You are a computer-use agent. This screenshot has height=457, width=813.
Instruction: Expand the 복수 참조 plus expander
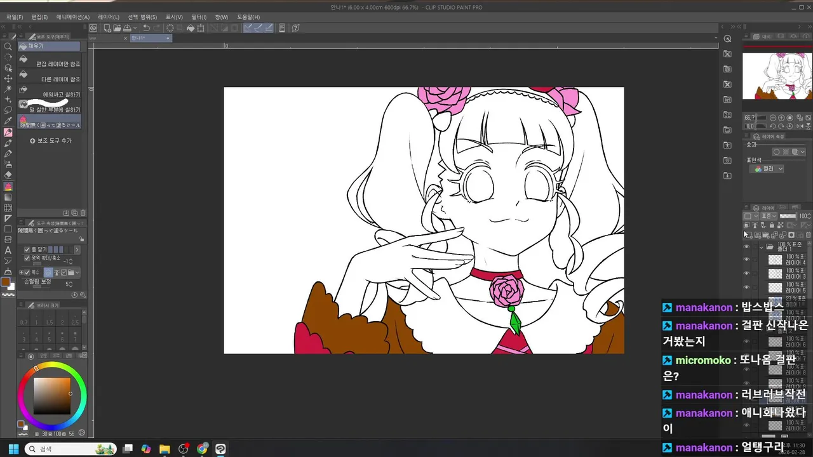pos(20,272)
